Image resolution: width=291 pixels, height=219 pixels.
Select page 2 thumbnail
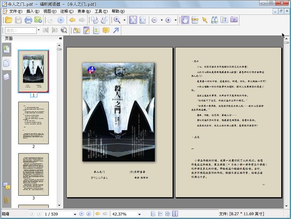33,122
